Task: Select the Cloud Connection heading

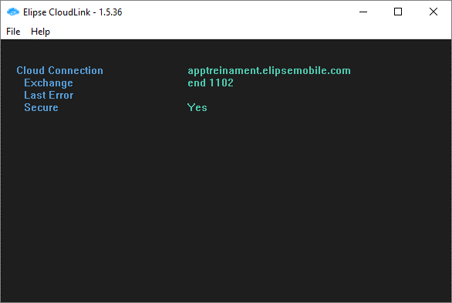Action: click(x=59, y=71)
